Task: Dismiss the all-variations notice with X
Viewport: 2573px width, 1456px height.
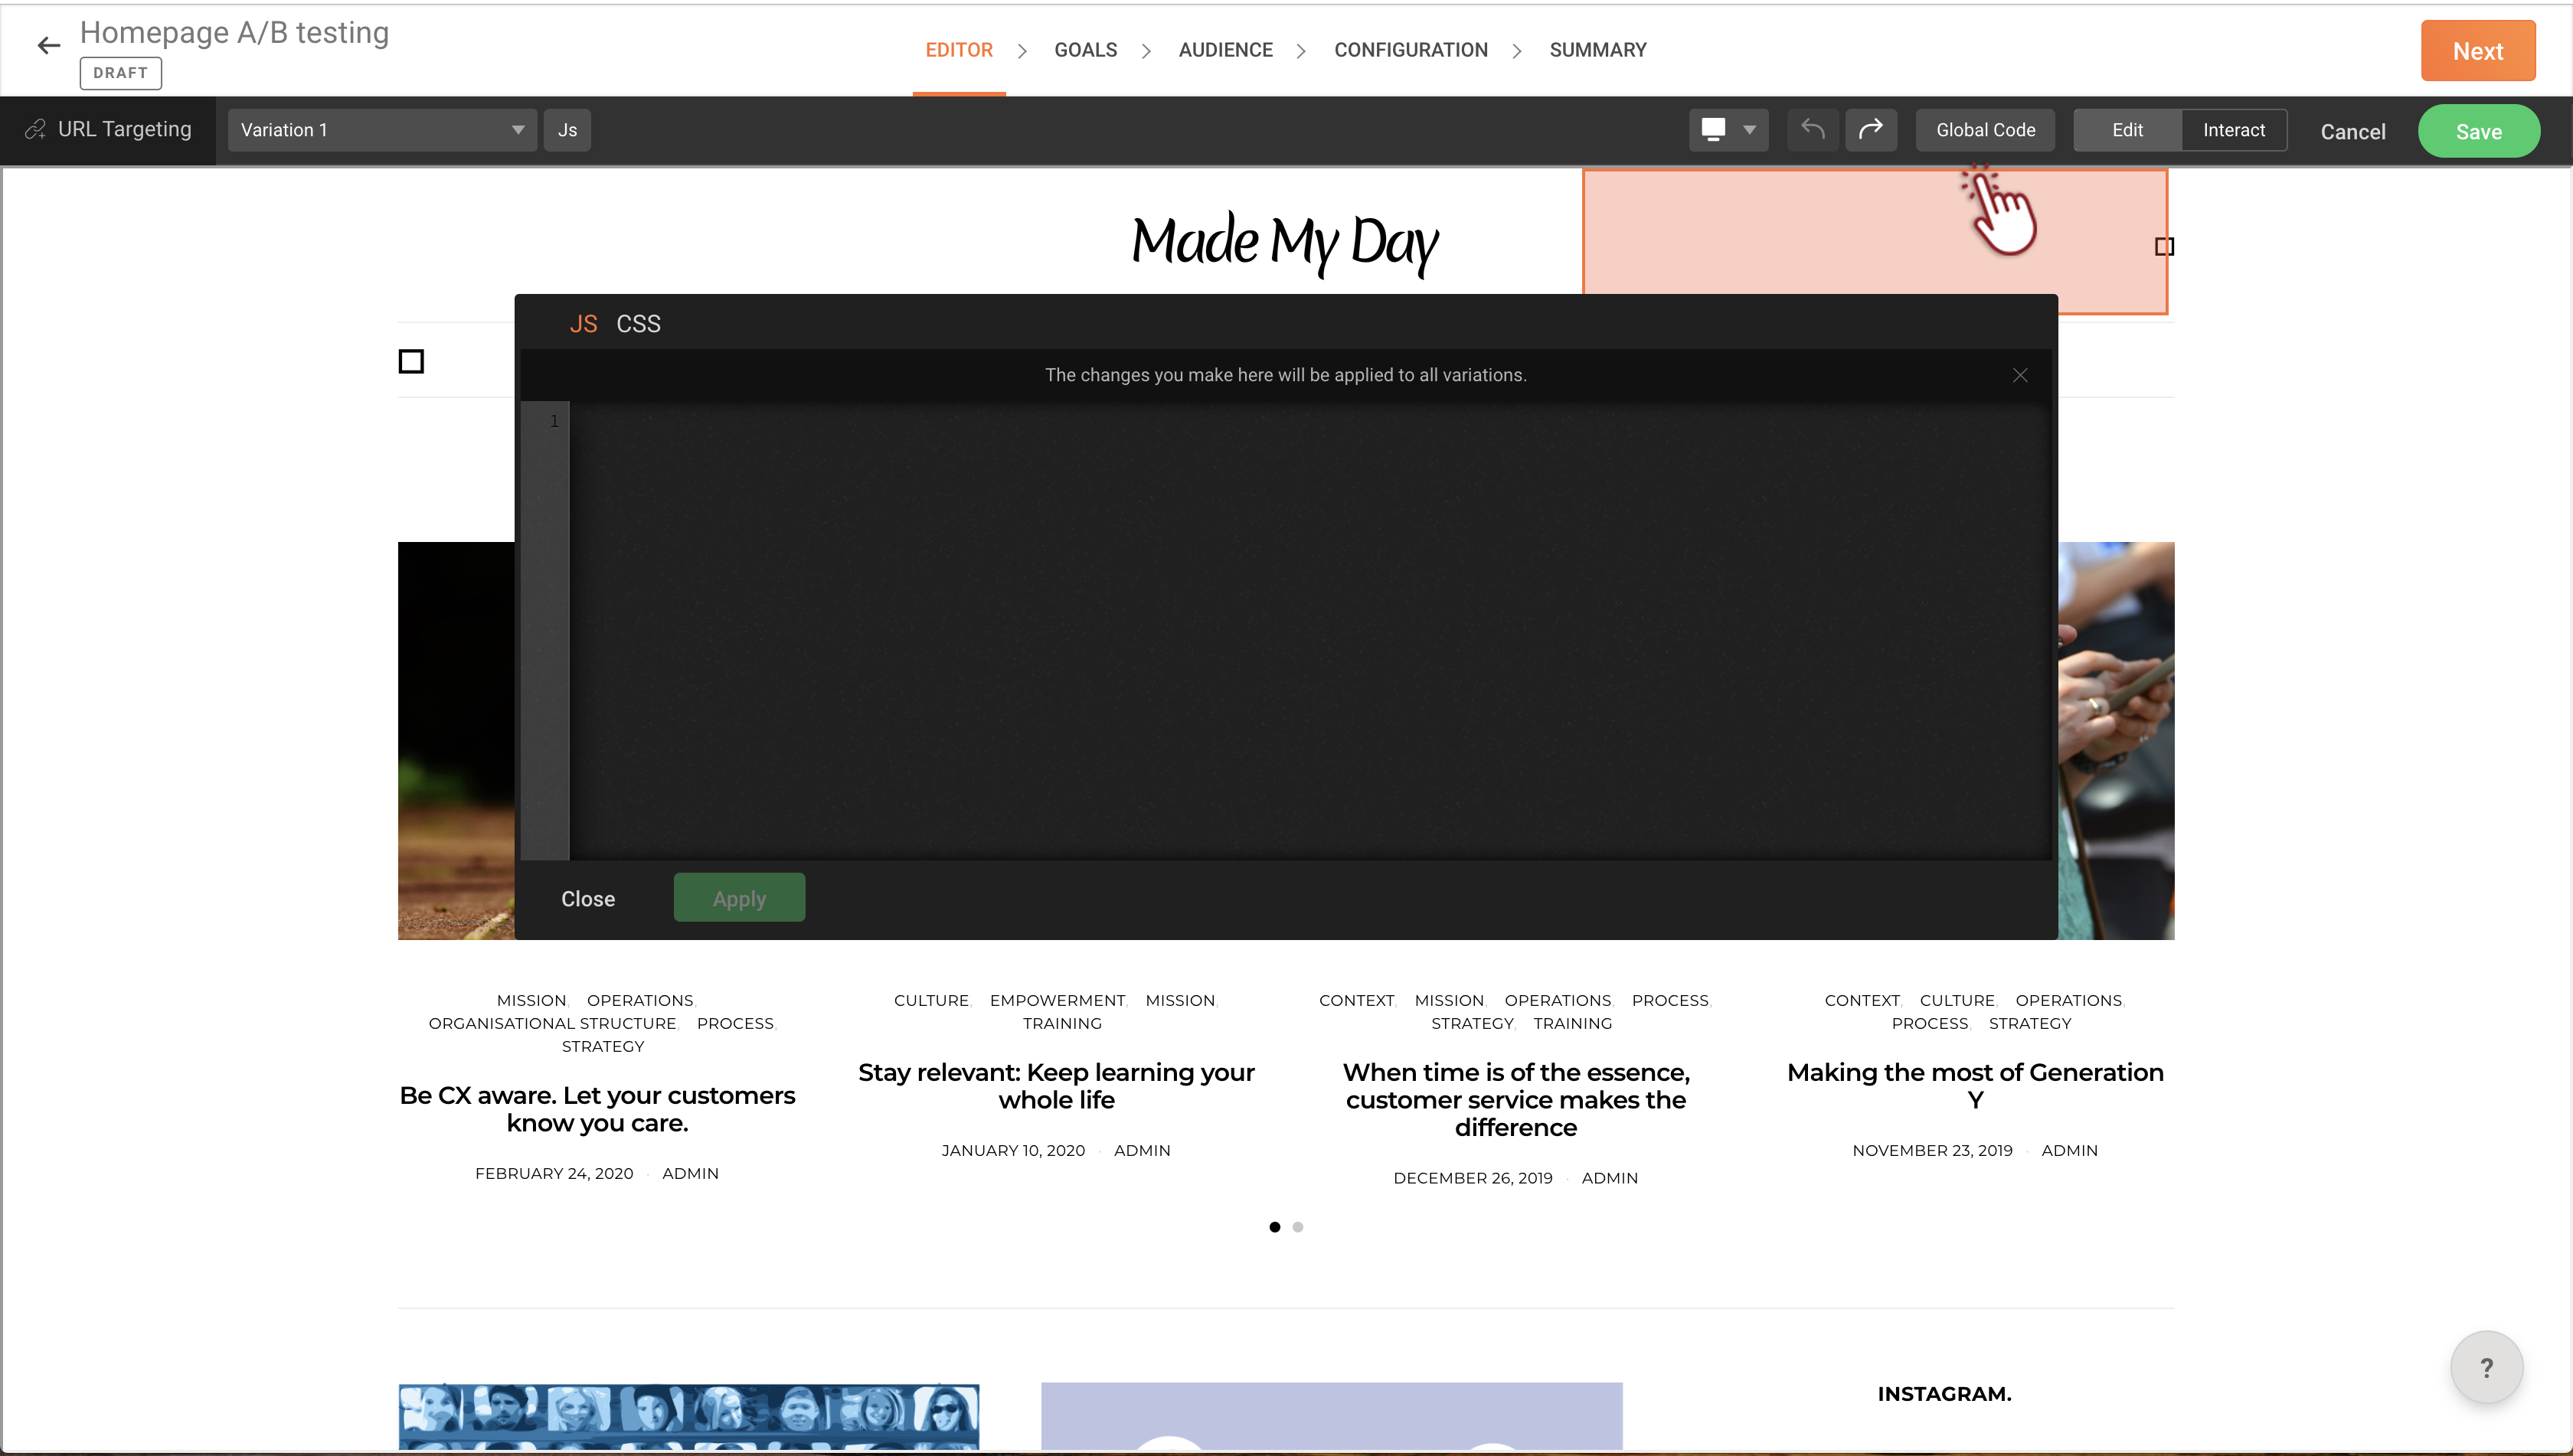Action: click(2020, 375)
